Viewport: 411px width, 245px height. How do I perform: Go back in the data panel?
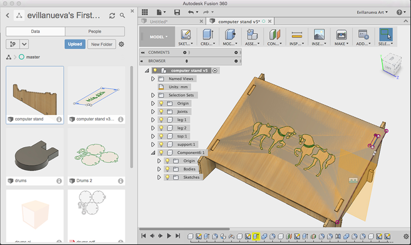point(8,16)
